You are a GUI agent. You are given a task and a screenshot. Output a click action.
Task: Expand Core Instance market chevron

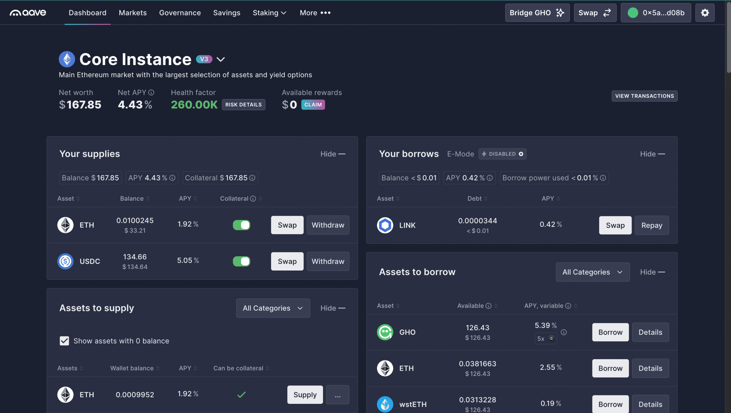tap(220, 59)
